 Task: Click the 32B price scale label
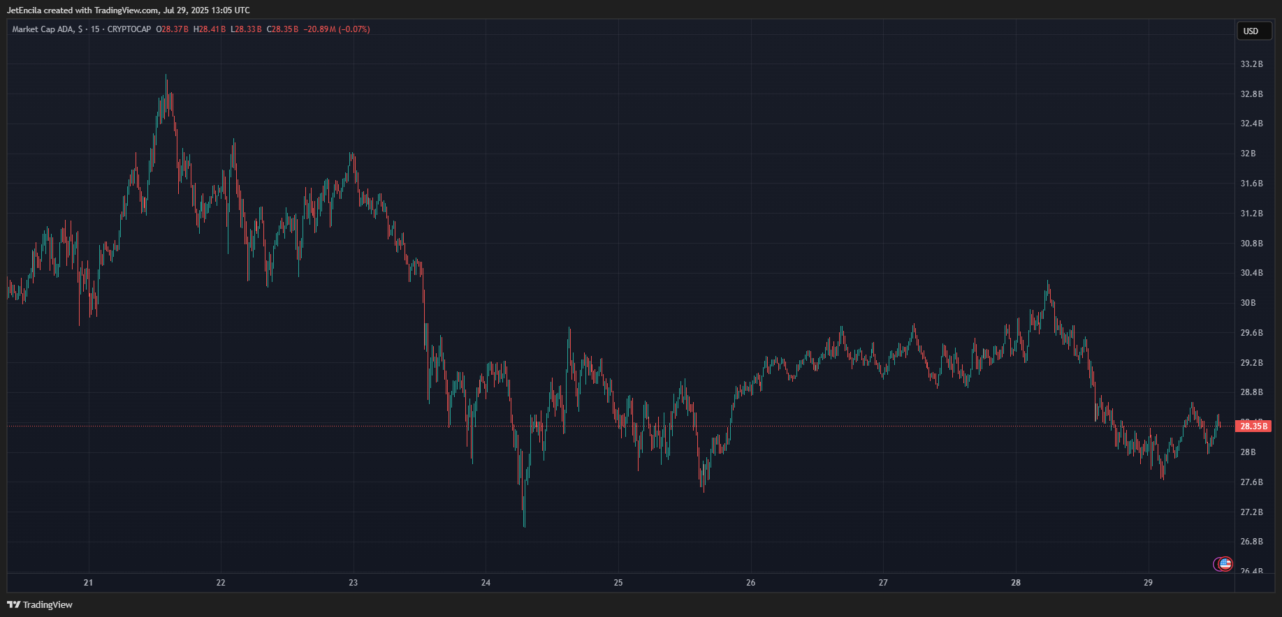click(1248, 154)
